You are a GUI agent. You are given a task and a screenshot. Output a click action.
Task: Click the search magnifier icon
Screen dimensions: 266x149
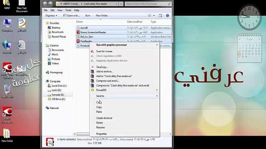coord(169,4)
